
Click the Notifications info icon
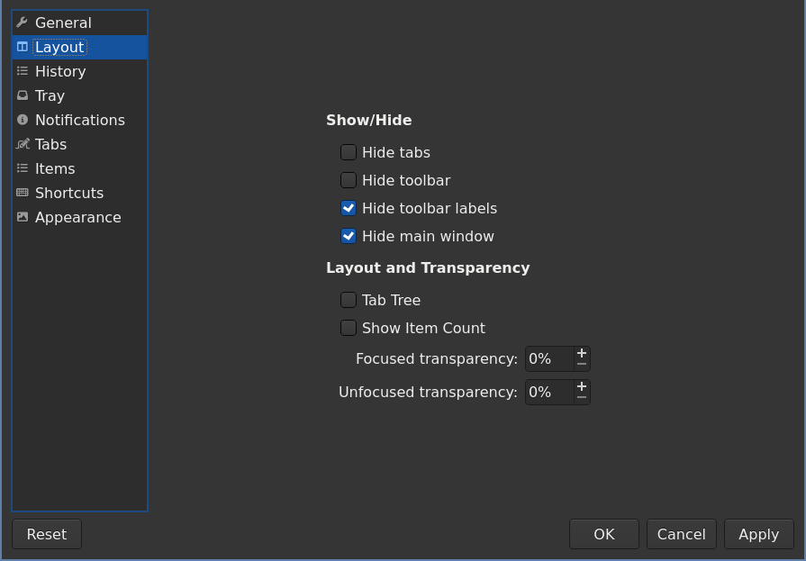23,120
